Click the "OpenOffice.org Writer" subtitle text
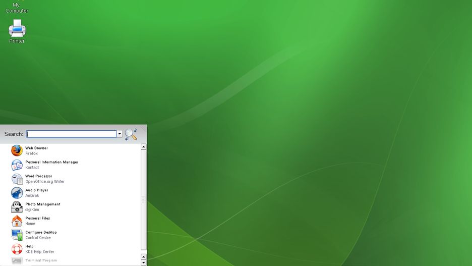The height and width of the screenshot is (266, 472). point(45,182)
